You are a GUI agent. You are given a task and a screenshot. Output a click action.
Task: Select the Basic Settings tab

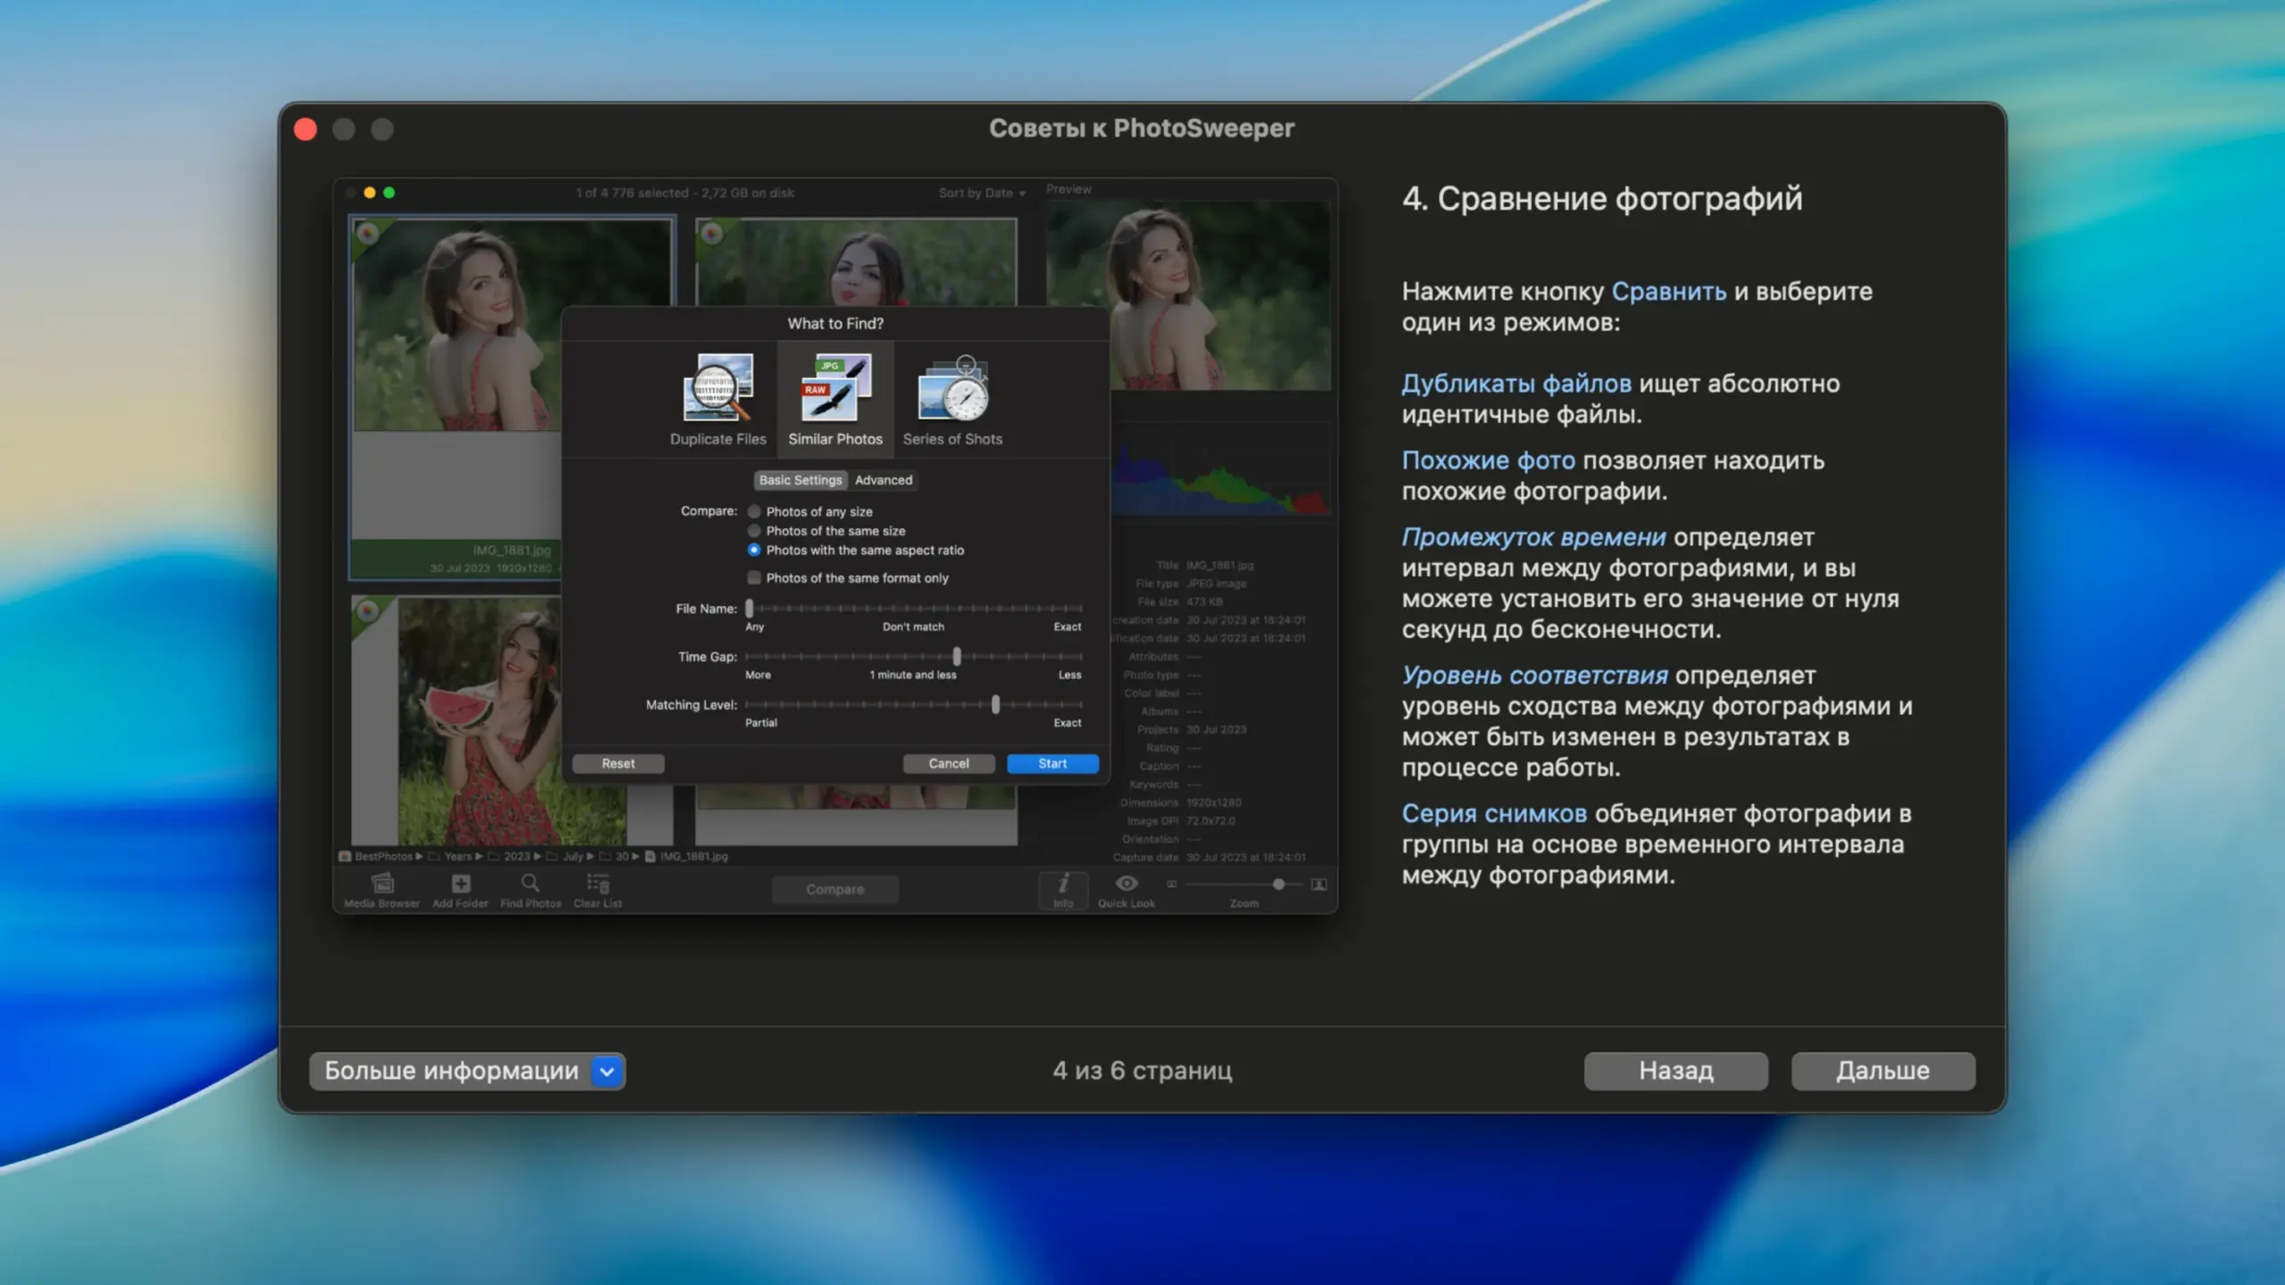point(800,480)
